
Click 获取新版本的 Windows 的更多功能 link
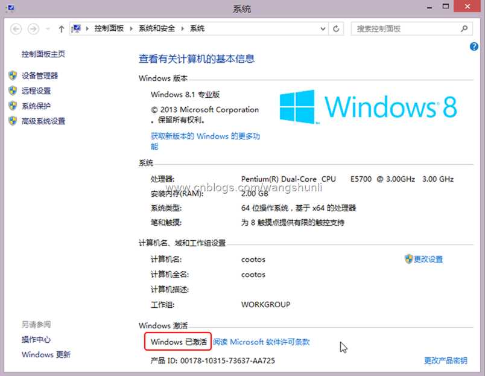205,141
